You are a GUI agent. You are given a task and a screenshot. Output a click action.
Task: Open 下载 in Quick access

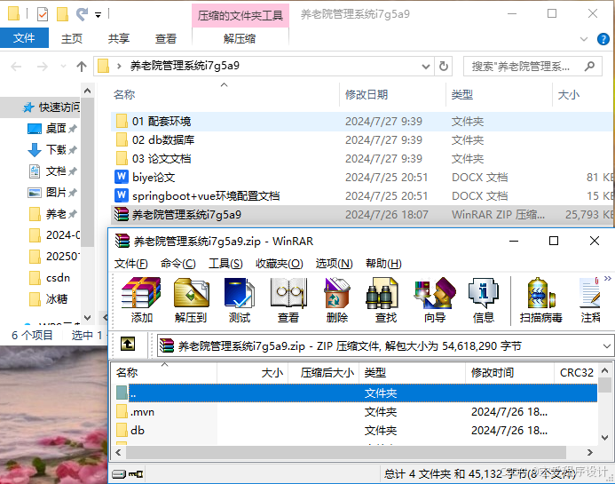pyautogui.click(x=51, y=149)
